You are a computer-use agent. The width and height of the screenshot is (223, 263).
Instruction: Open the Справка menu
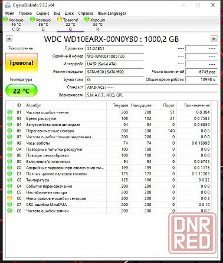point(86,14)
